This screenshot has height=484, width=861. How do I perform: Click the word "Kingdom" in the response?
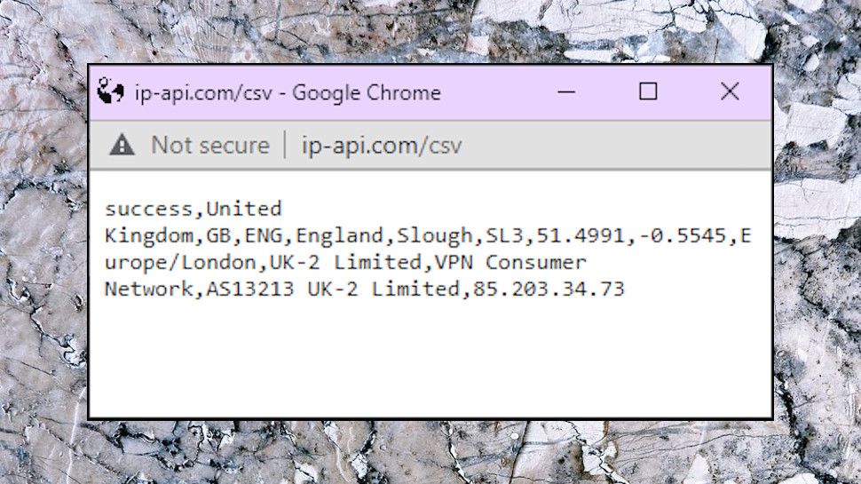click(x=149, y=236)
